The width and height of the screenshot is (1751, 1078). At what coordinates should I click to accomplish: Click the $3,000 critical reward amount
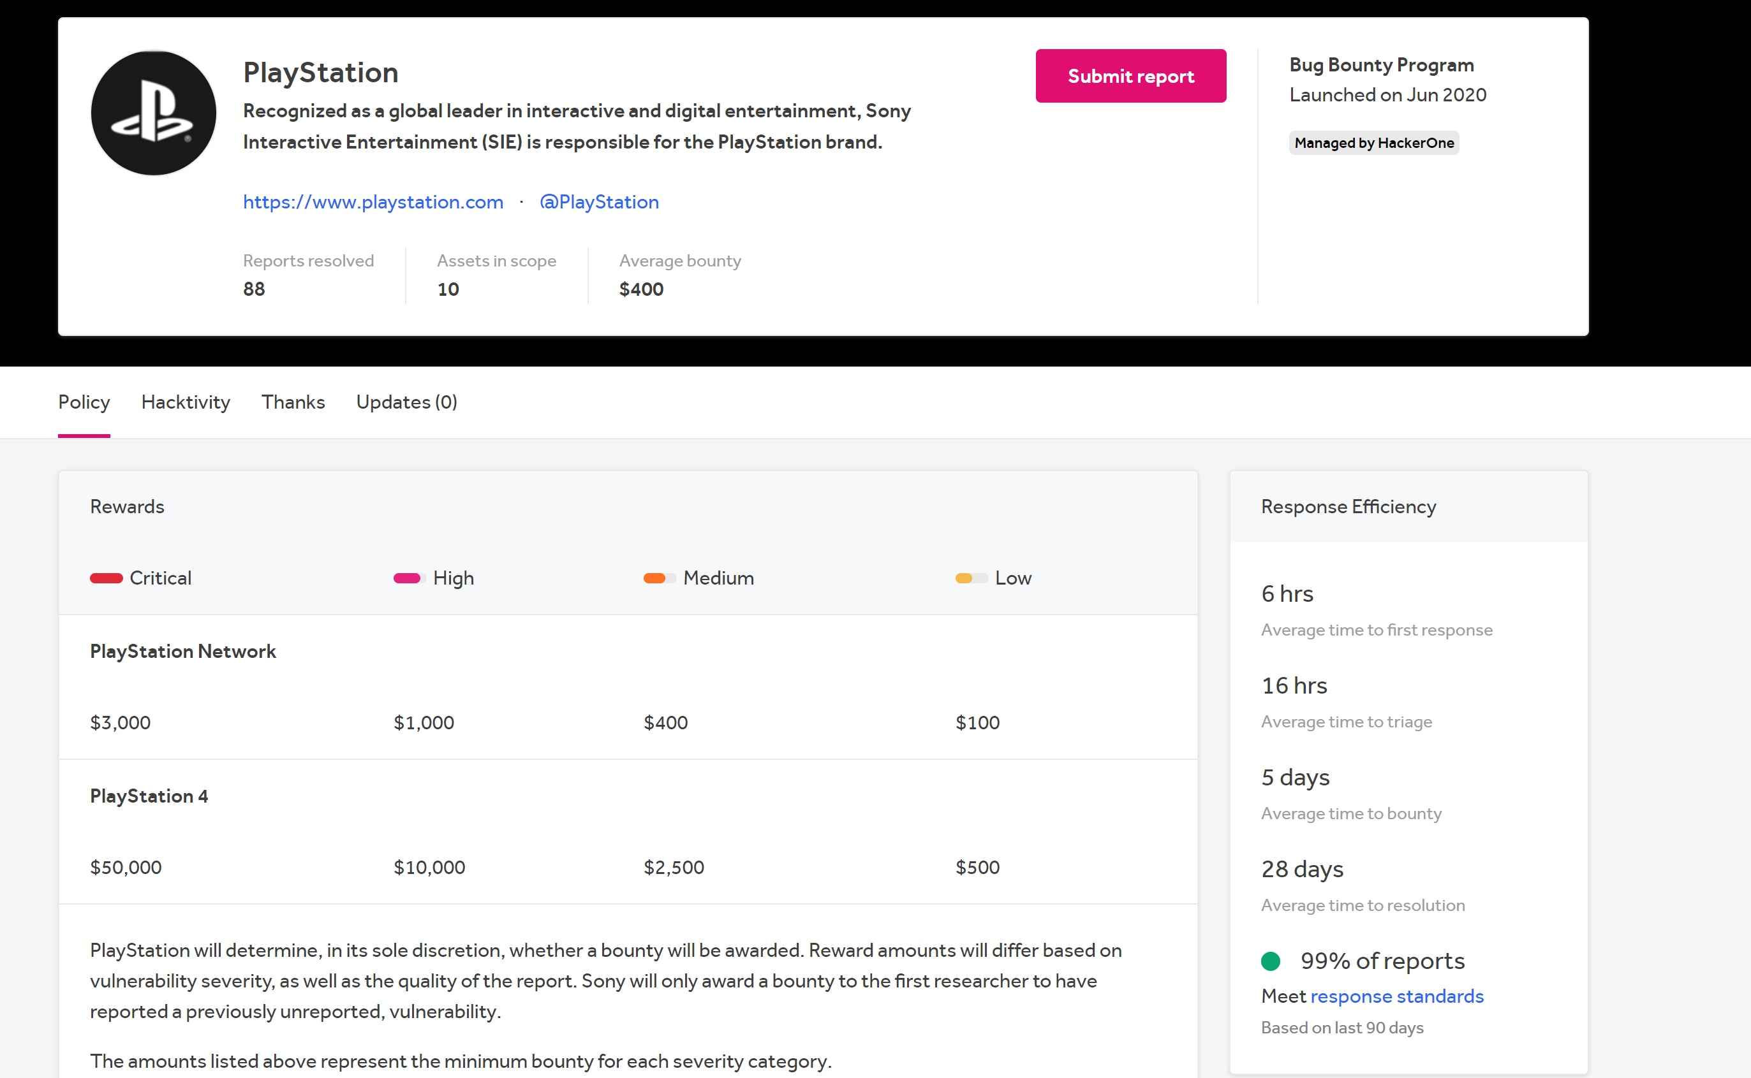pyautogui.click(x=120, y=723)
